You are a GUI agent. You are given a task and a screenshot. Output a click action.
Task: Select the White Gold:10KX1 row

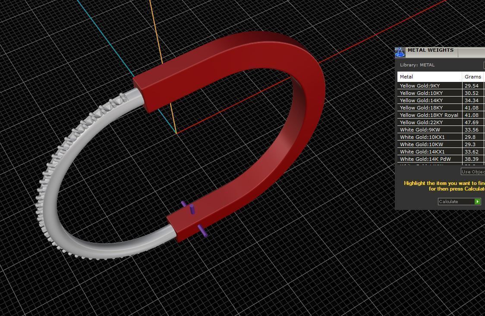pos(441,137)
